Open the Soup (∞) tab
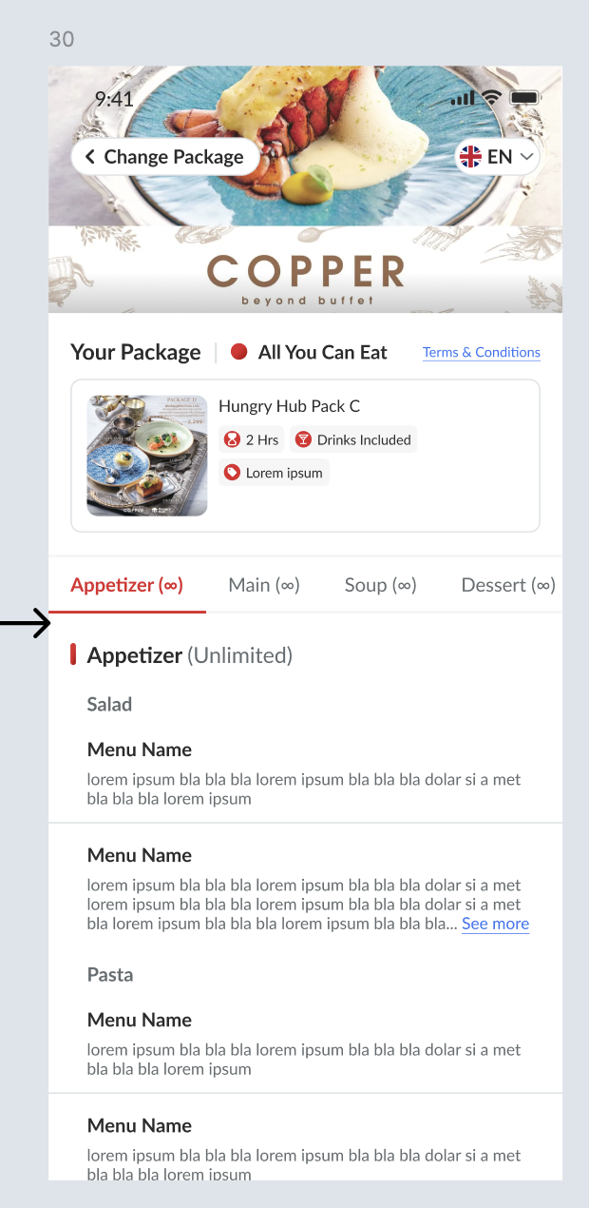Image resolution: width=589 pixels, height=1208 pixels. coord(380,585)
